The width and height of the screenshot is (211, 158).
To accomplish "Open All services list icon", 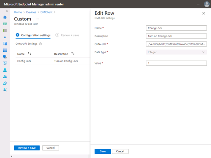I will tap(5, 30).
